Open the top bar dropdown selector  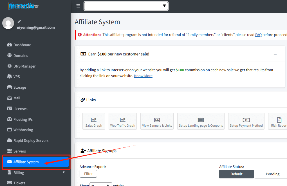[126, 6]
